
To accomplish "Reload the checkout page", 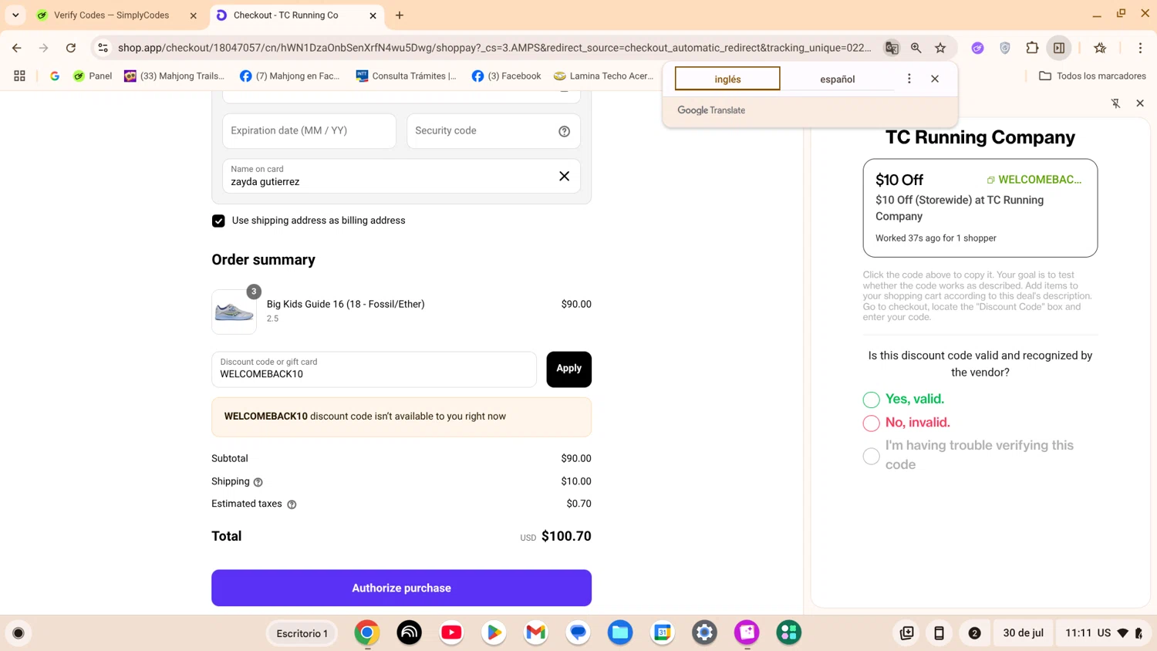I will point(71,48).
